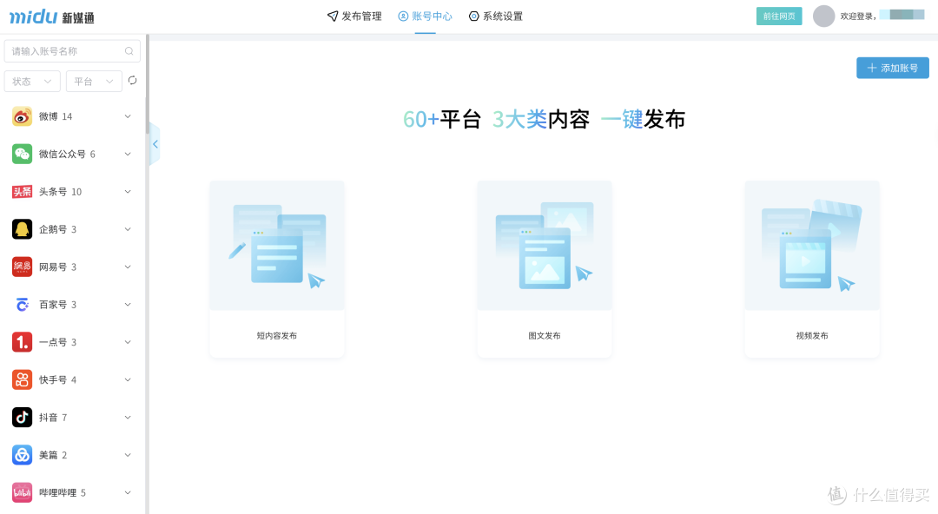Click the refresh filter icon
938x514 pixels.
click(132, 80)
